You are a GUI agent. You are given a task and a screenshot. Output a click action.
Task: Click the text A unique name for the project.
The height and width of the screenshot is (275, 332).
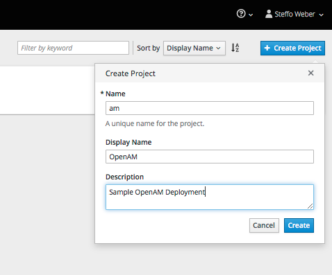(x=155, y=124)
